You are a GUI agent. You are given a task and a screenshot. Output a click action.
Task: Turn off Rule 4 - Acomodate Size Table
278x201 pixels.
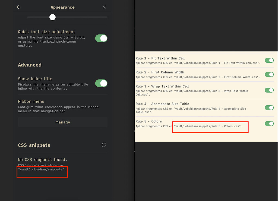pyautogui.click(x=269, y=107)
